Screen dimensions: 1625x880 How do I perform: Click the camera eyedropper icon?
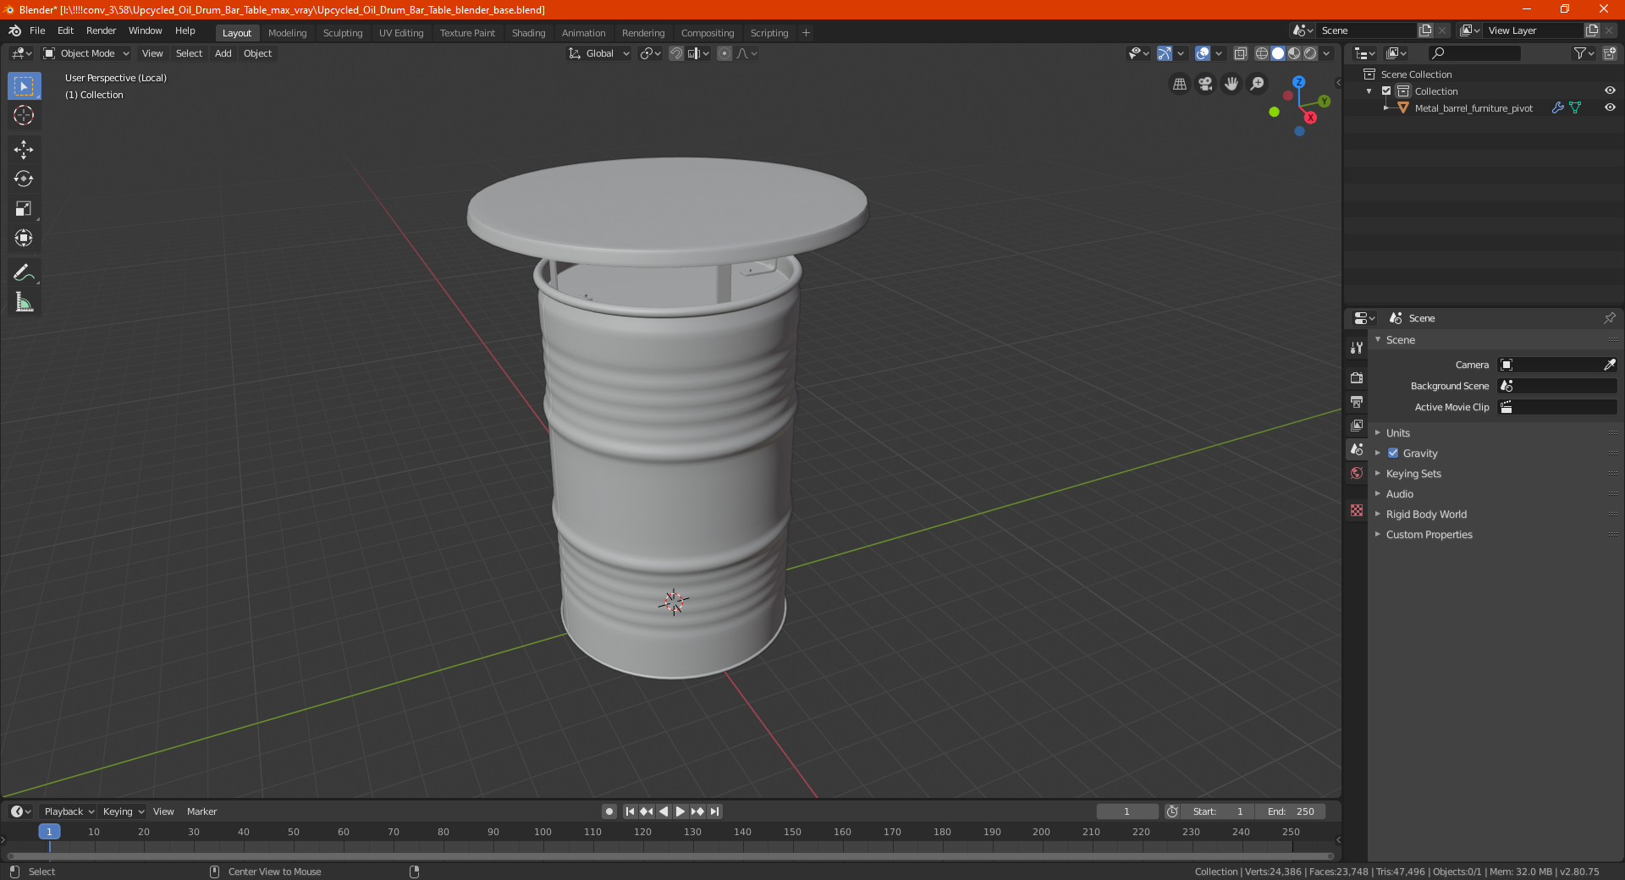[1609, 365]
